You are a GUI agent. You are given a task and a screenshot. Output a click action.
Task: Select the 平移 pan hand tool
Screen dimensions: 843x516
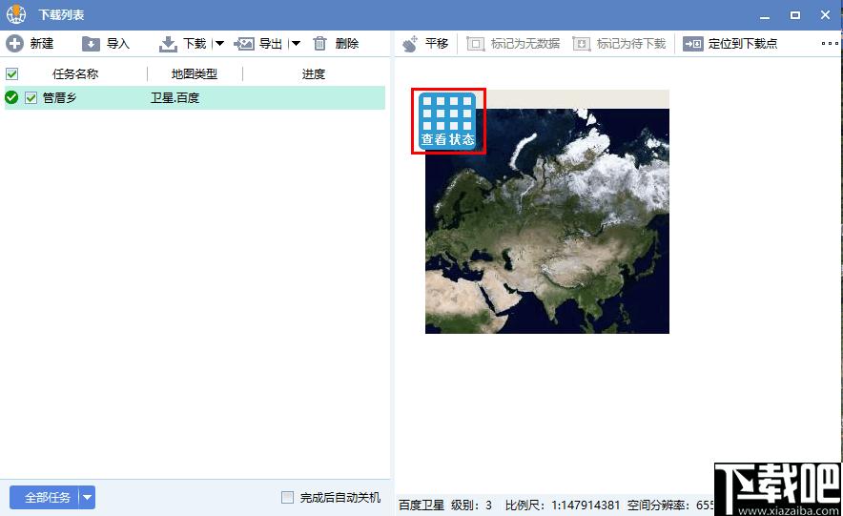pyautogui.click(x=410, y=44)
